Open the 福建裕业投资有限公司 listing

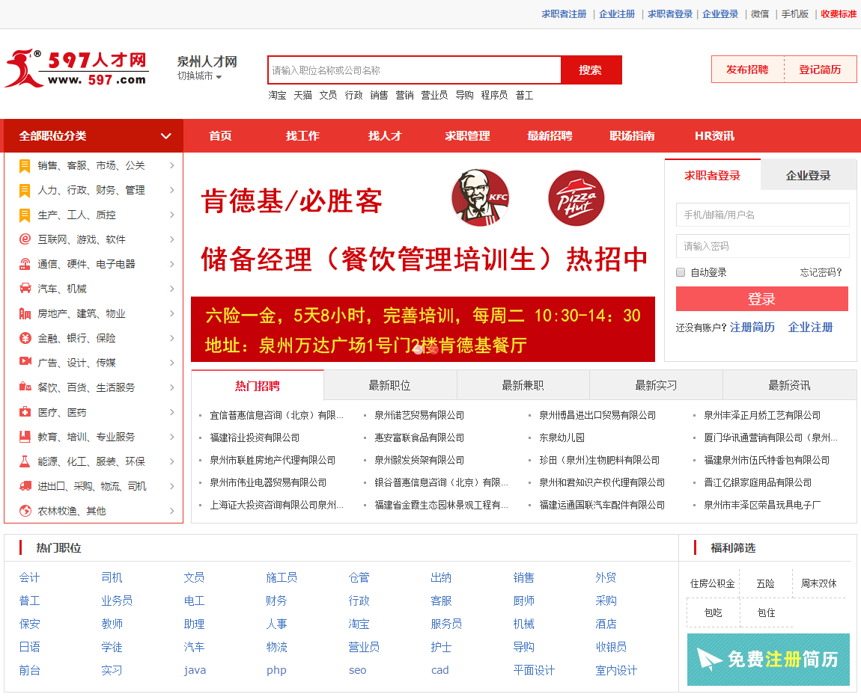point(255,437)
